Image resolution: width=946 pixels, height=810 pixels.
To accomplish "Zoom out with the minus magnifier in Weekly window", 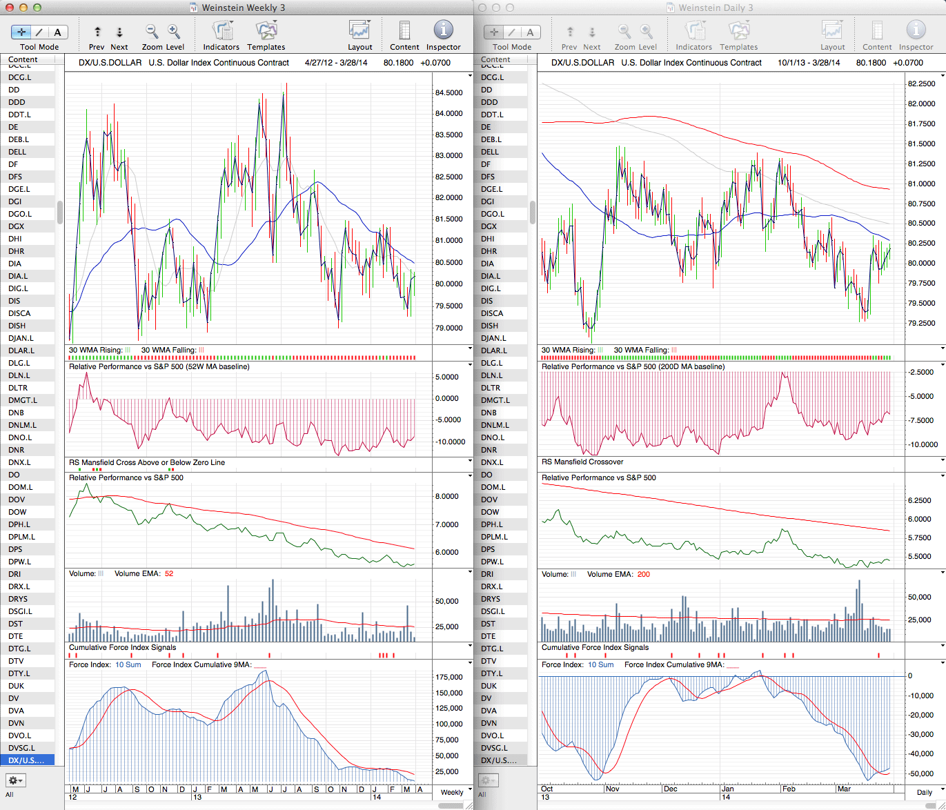I will click(152, 31).
